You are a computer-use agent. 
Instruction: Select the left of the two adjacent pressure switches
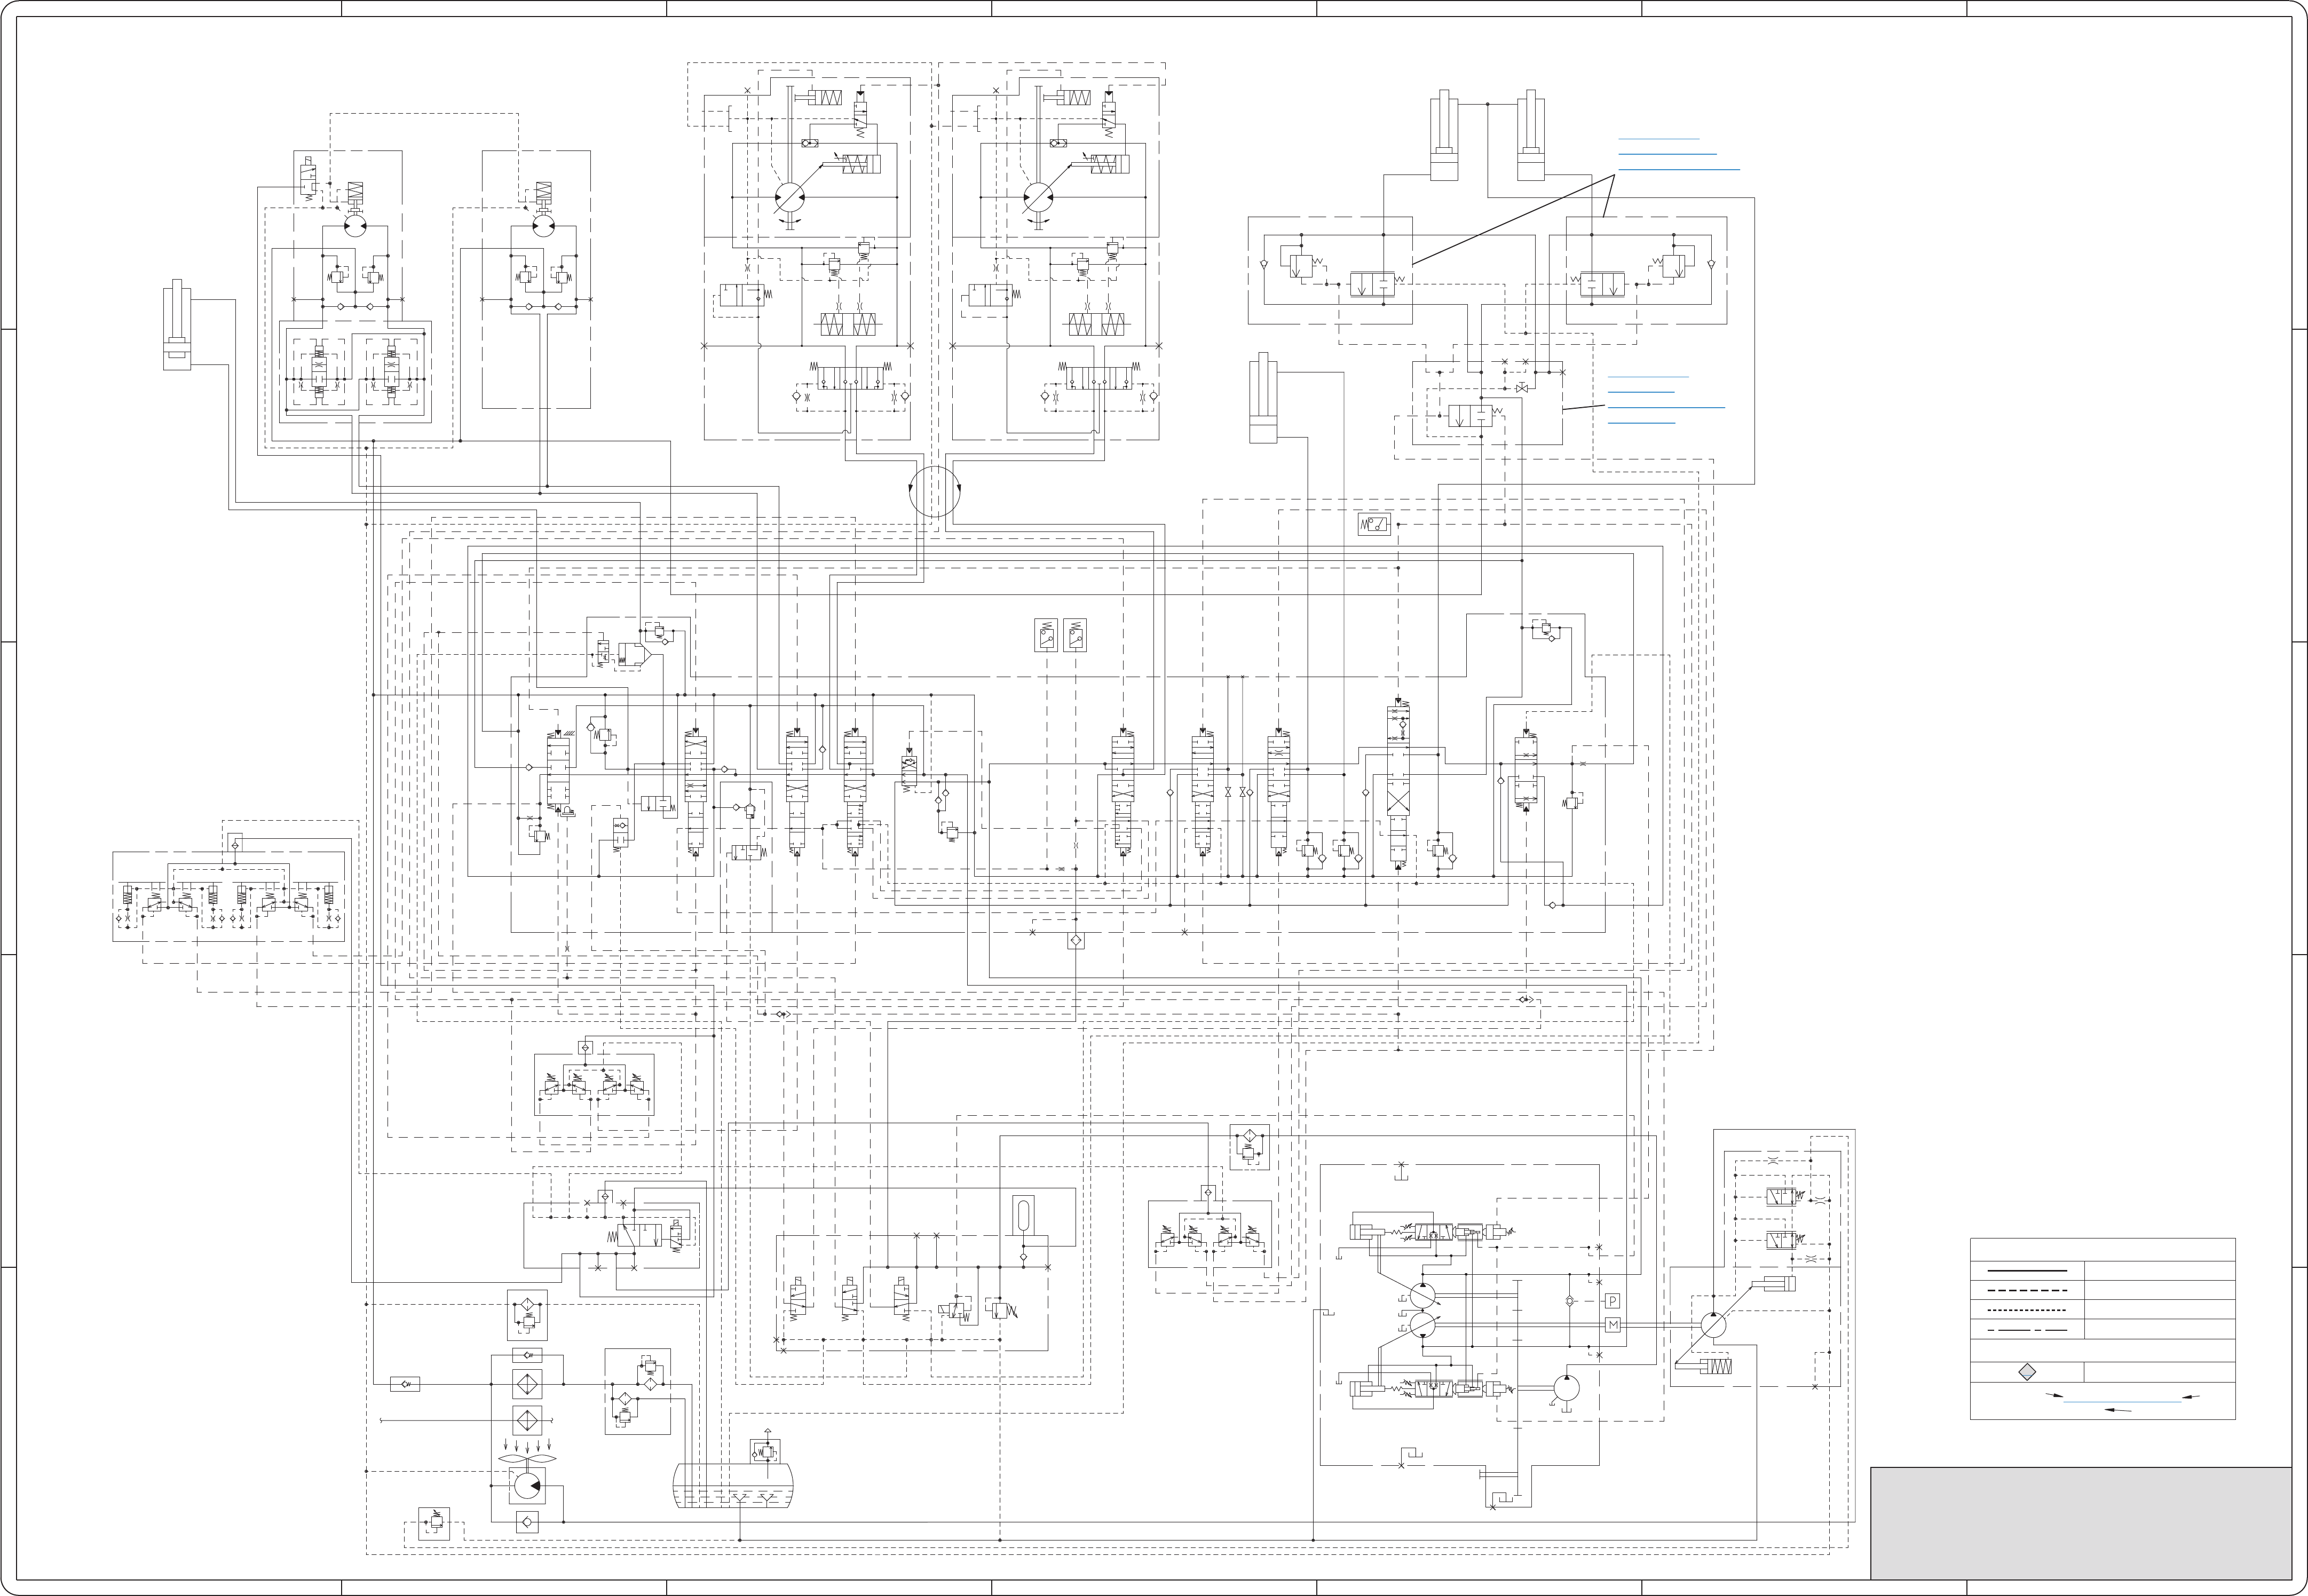tap(1046, 635)
